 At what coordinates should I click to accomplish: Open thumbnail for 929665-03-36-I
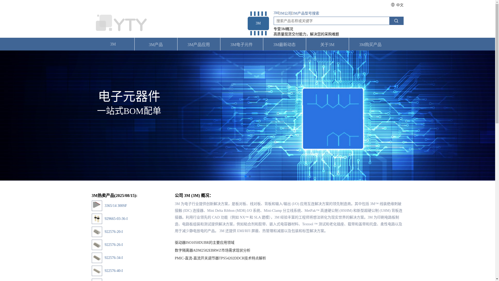tap(97, 219)
